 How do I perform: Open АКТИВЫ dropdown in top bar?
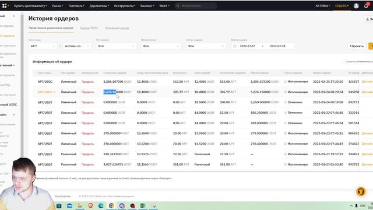click(322, 6)
